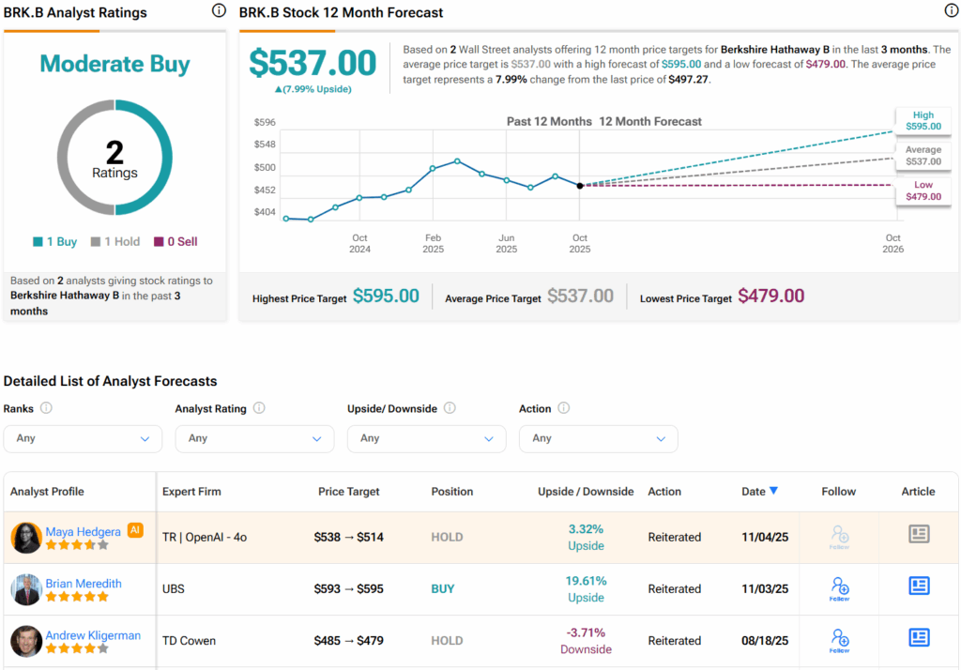Sort table by Date column
Viewport: 961px width, 670px height.
(x=759, y=491)
